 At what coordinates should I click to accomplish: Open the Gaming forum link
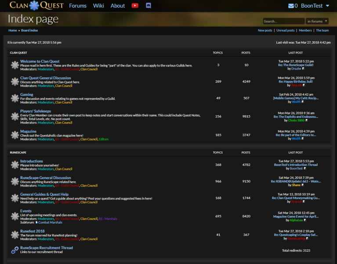pyautogui.click(x=27, y=95)
